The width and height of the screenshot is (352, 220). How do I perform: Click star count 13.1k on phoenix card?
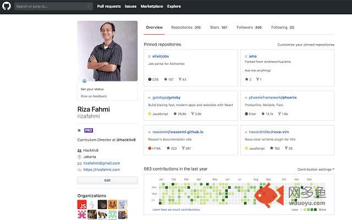click(267, 114)
